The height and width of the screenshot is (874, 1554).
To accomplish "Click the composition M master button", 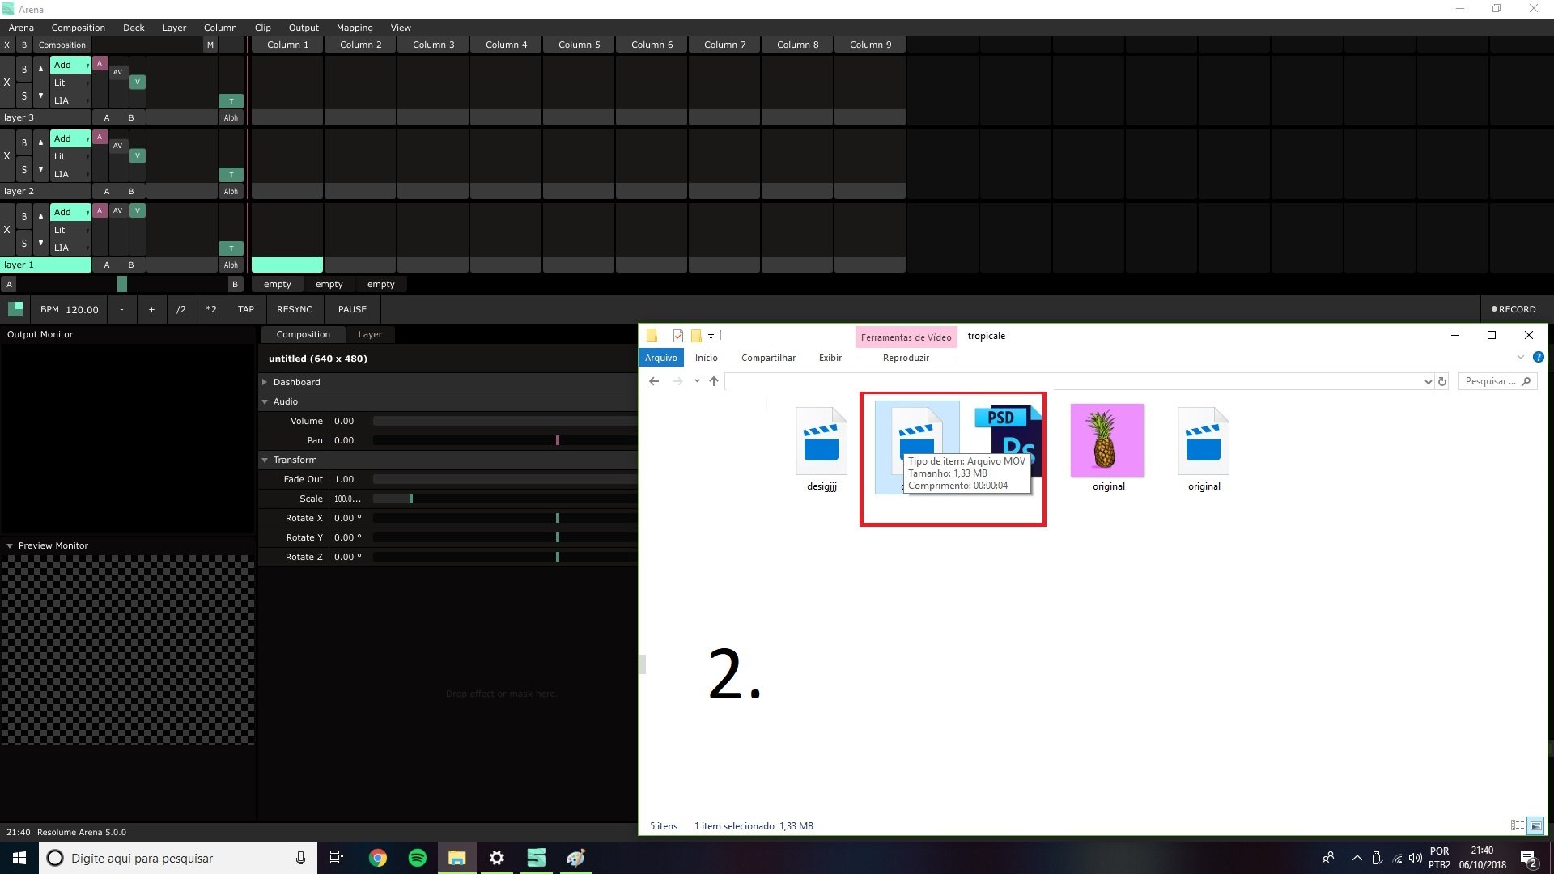I will [x=210, y=45].
